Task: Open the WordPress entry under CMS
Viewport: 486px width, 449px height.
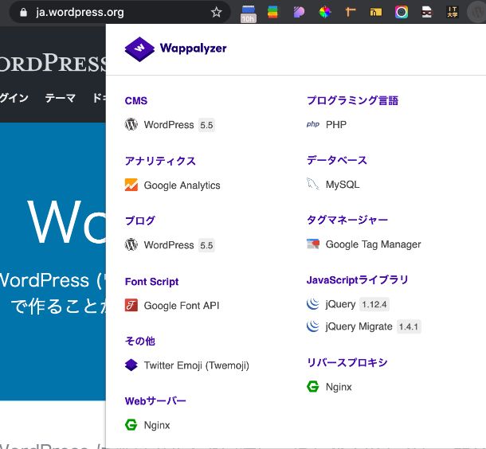Action: point(169,125)
